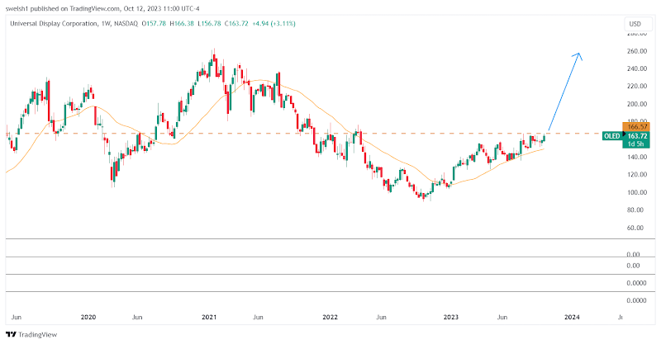Click the 240.00 price axis label
This screenshot has width=661, height=344.
tap(637, 68)
